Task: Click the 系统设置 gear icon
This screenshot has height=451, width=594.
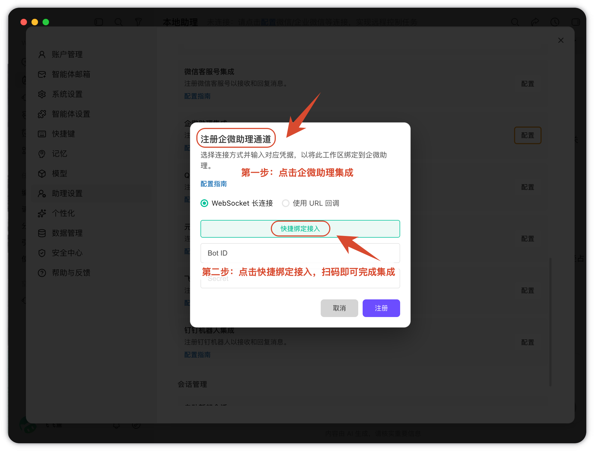Action: pyautogui.click(x=42, y=94)
